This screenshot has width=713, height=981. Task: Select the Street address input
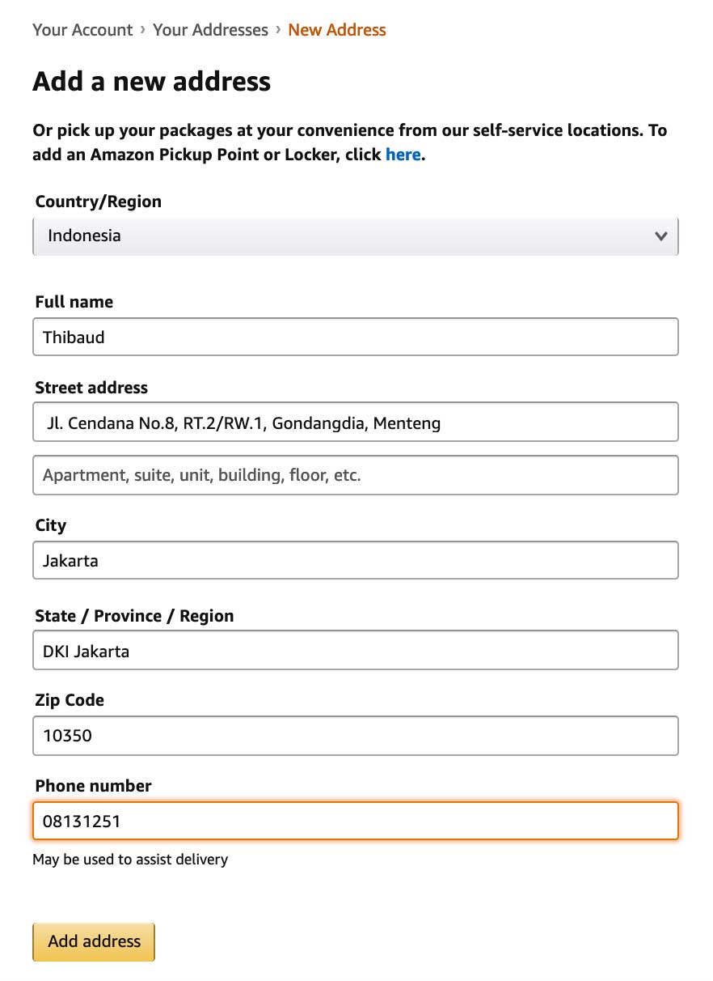pyautogui.click(x=356, y=422)
